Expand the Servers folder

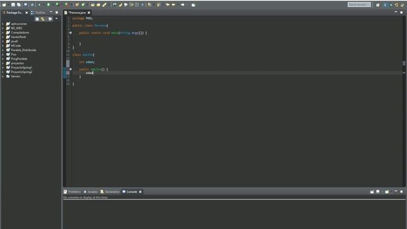(x=3, y=76)
